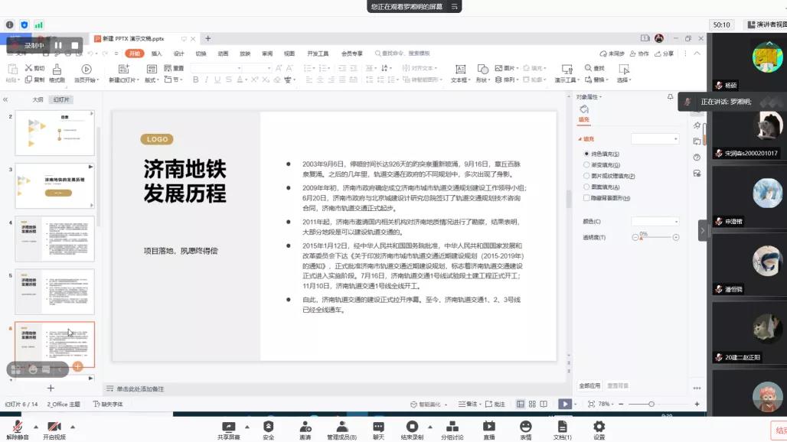Select the picture or texture fill option
Screen dimensions: 787x442
(586, 176)
